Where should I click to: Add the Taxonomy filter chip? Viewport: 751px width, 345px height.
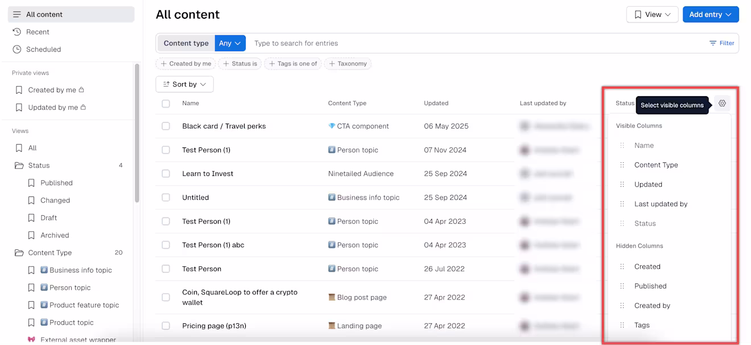(x=348, y=64)
